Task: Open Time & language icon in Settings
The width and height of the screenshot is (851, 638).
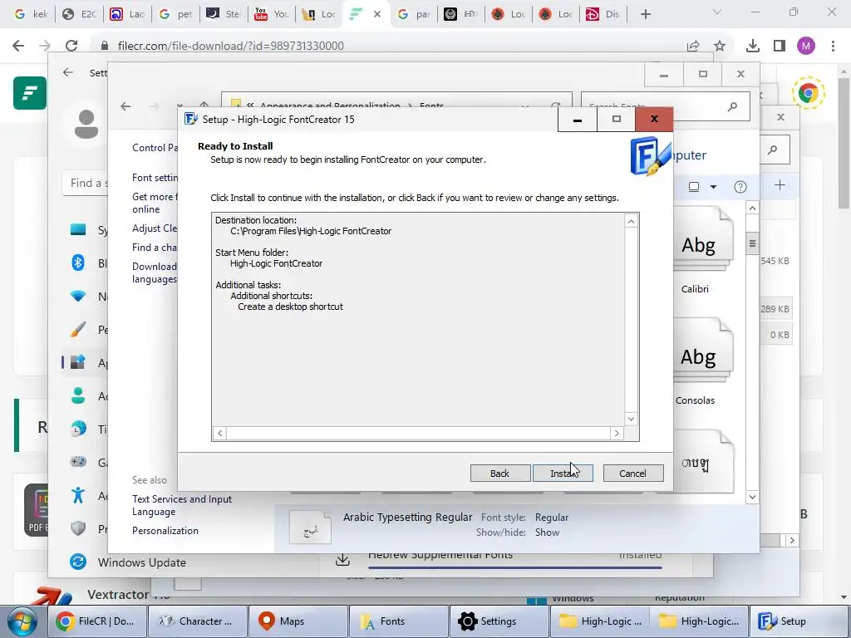Action: [x=78, y=429]
